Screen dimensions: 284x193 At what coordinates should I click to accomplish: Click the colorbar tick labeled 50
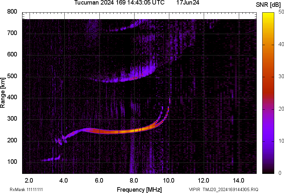(x=281, y=12)
